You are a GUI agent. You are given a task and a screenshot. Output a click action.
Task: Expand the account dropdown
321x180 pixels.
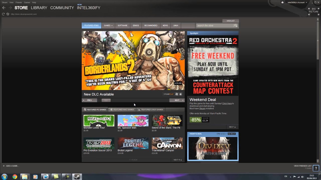click(297, 2)
